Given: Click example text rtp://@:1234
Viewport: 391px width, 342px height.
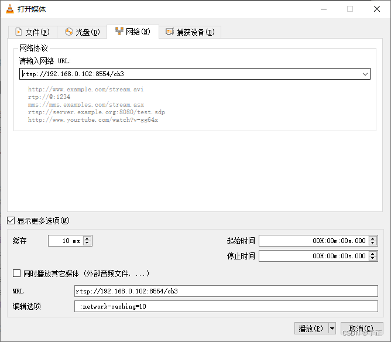Looking at the screenshot, I should tap(49, 97).
